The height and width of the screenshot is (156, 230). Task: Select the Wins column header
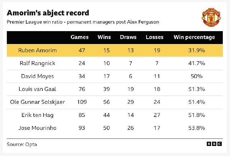point(104,37)
